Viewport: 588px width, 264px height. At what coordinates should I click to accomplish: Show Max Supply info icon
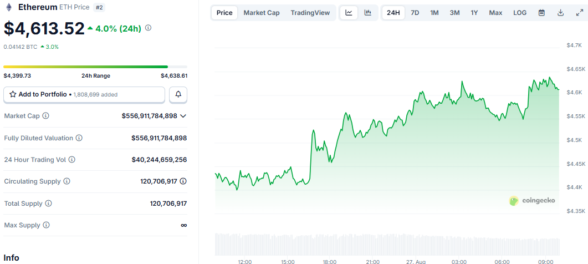coord(46,225)
